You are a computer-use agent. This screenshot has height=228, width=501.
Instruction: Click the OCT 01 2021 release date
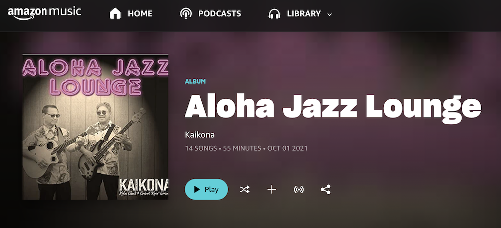[288, 148]
